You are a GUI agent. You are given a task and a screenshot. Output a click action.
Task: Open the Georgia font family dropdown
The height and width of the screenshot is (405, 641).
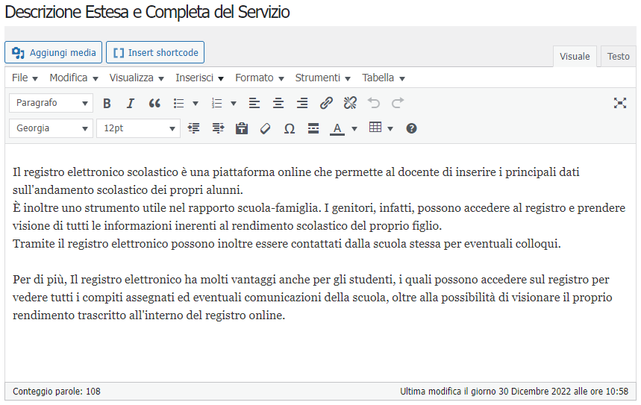click(x=51, y=128)
